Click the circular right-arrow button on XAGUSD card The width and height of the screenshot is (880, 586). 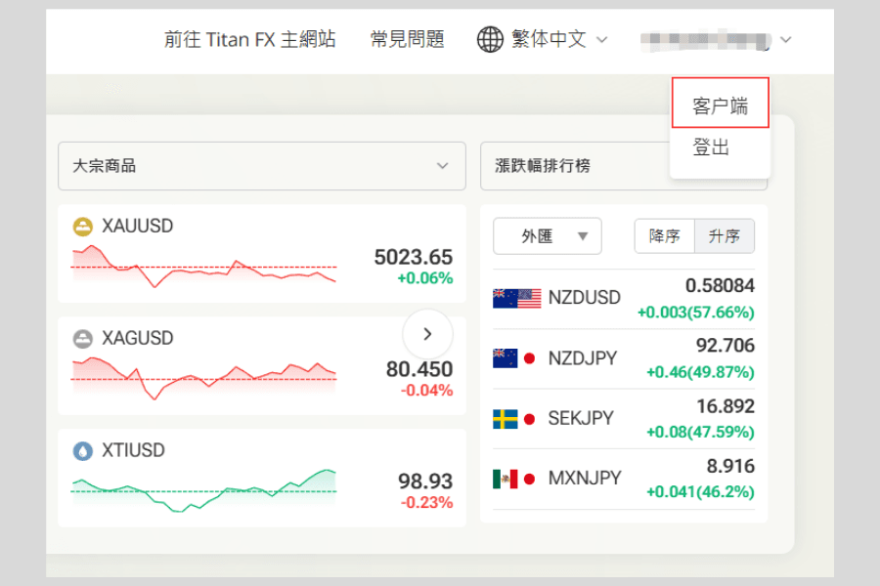coord(427,334)
